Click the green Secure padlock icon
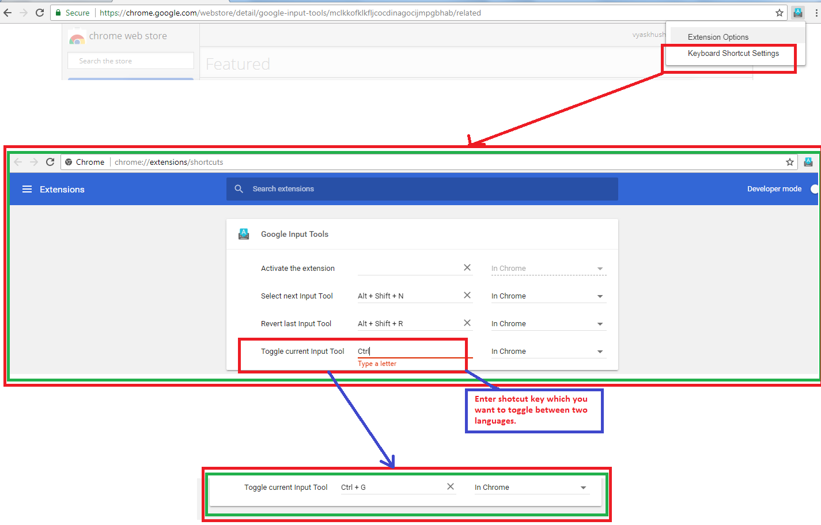 pos(58,13)
